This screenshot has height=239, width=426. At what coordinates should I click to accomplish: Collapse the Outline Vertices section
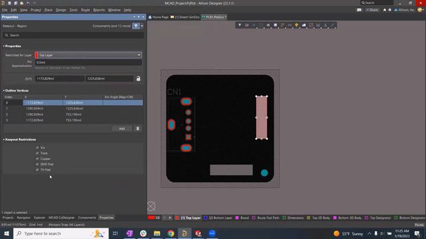(4, 90)
